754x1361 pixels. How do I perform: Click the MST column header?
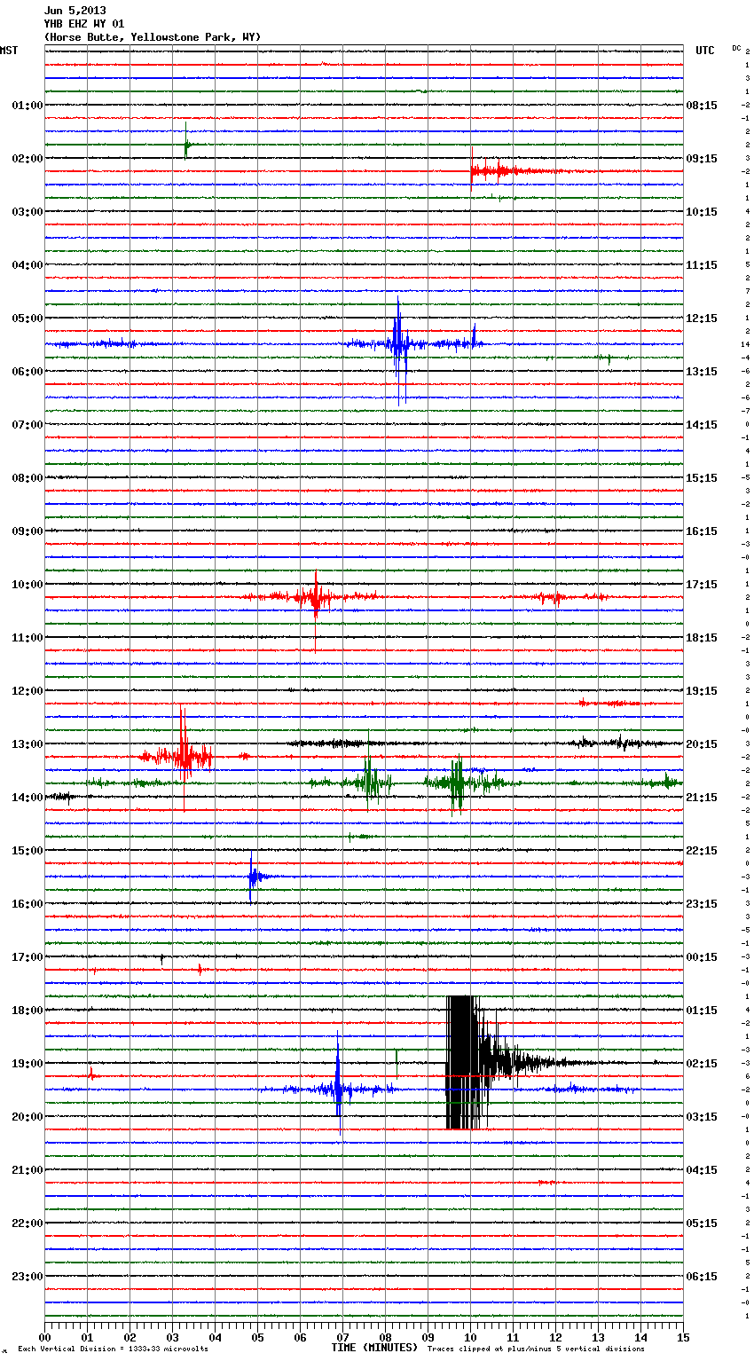point(9,51)
